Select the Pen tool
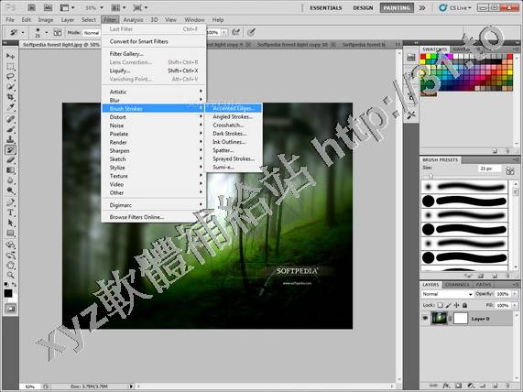Screen dimensions: 523x392 point(10,202)
